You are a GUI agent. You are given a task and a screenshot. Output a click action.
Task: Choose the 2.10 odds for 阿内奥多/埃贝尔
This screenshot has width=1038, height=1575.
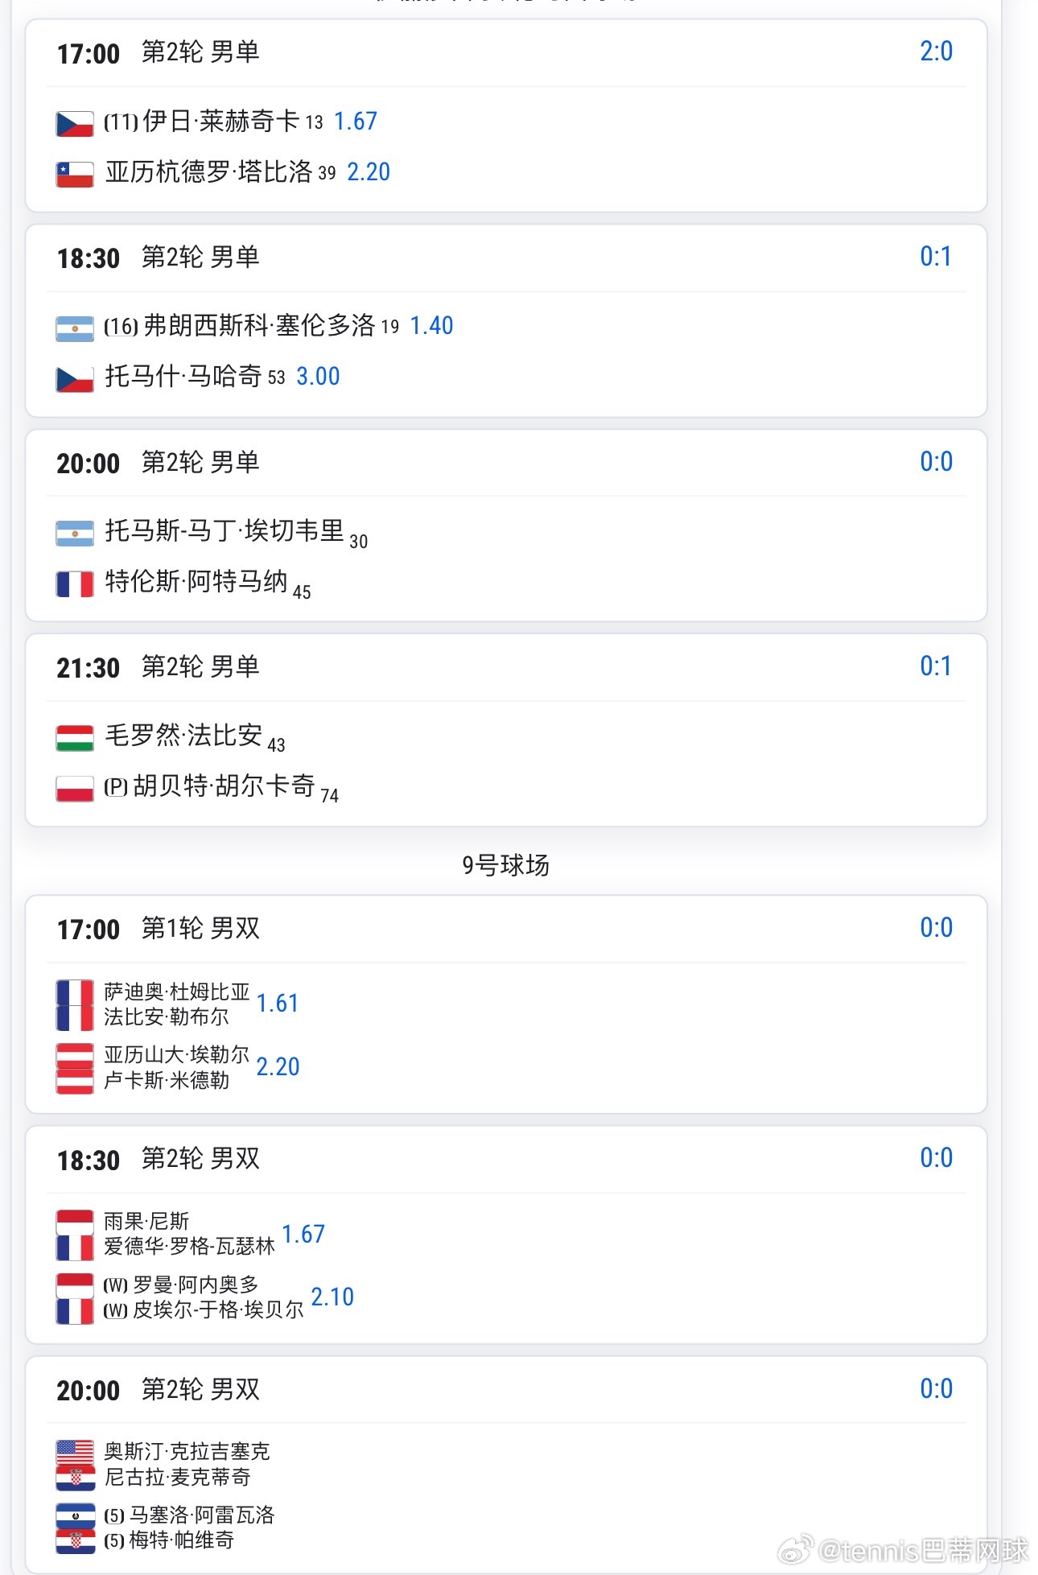[x=332, y=1297]
